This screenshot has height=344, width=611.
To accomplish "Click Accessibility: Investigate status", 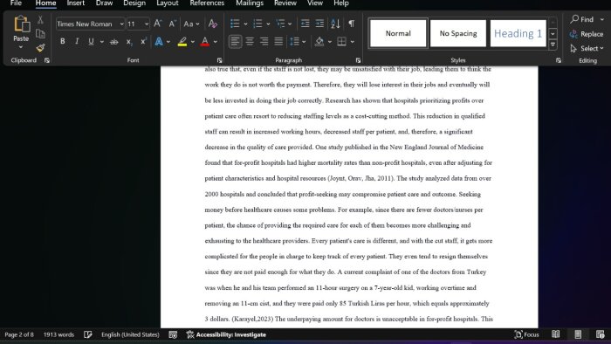I will (x=226, y=334).
